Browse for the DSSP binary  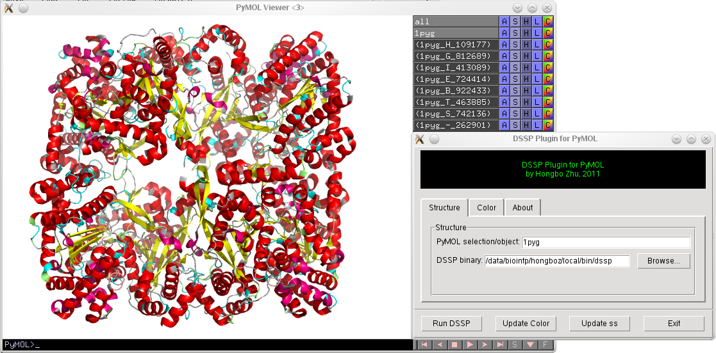click(x=663, y=261)
